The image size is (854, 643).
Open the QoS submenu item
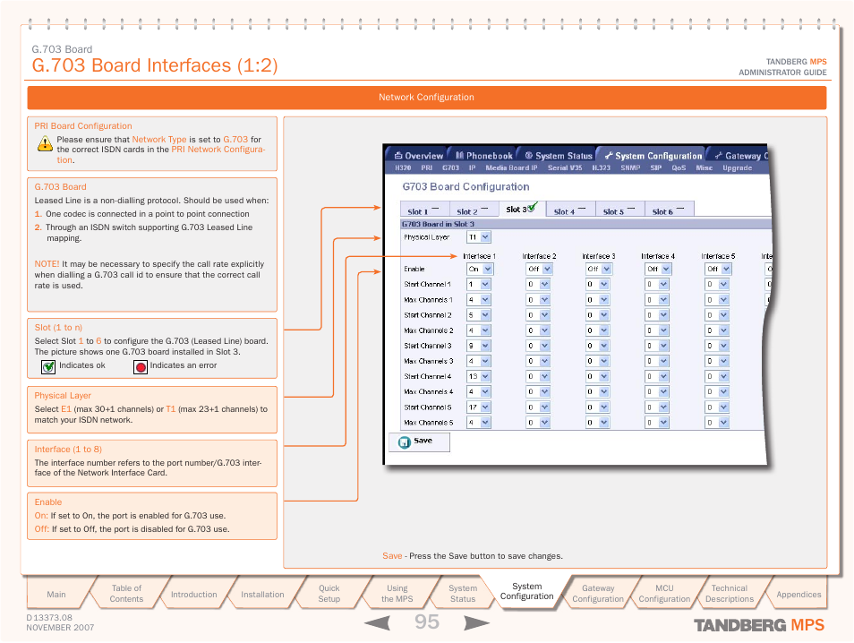click(x=679, y=167)
